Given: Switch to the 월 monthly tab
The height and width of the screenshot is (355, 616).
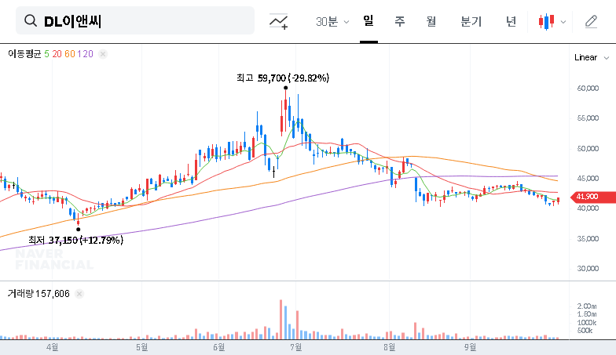Looking at the screenshot, I should click(431, 21).
